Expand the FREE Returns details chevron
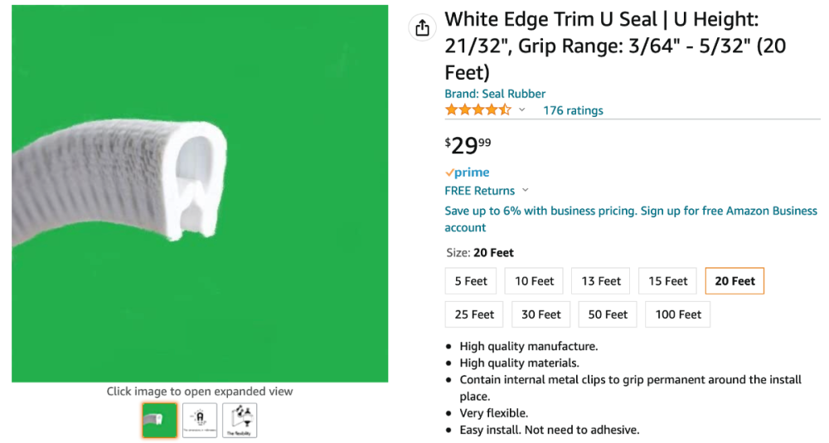Screen dimensions: 829x443 (525, 191)
